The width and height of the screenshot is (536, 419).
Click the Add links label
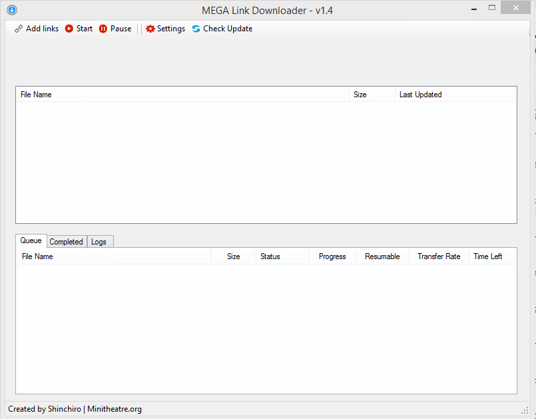click(x=43, y=29)
